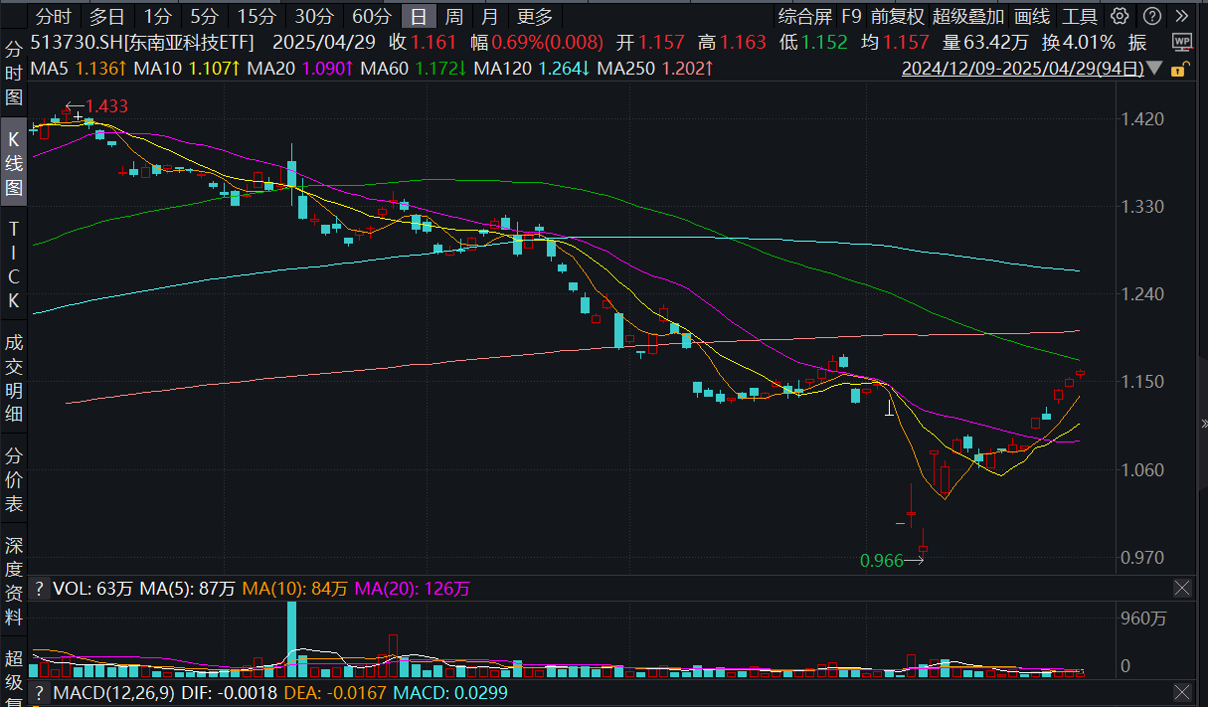1208x707 pixels.
Task: Open the date range dropdown triangle
Action: pos(1154,69)
